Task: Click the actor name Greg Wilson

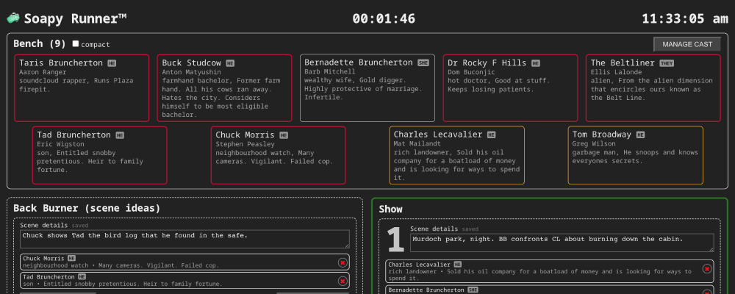Action: point(594,144)
